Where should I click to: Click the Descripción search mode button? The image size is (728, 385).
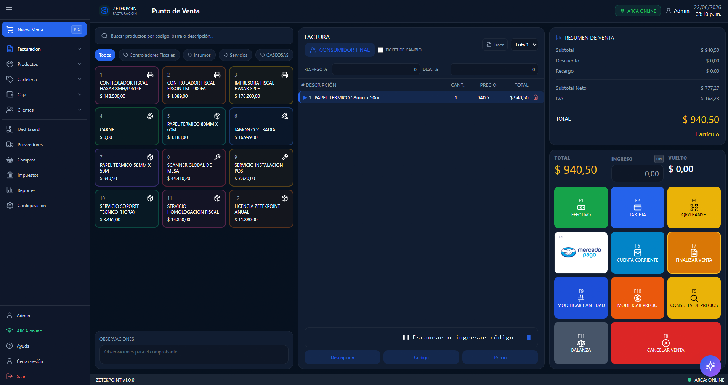pyautogui.click(x=342, y=357)
